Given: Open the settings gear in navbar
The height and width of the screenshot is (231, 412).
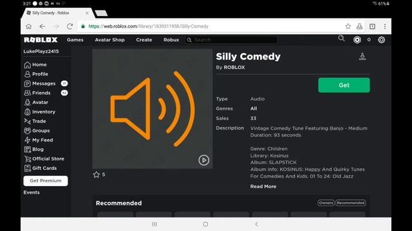Looking at the screenshot, I should coord(381,40).
